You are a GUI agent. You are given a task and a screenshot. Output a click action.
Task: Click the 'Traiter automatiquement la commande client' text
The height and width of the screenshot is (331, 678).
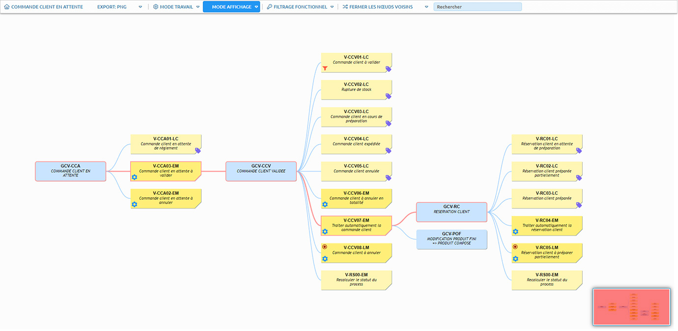[x=356, y=228]
